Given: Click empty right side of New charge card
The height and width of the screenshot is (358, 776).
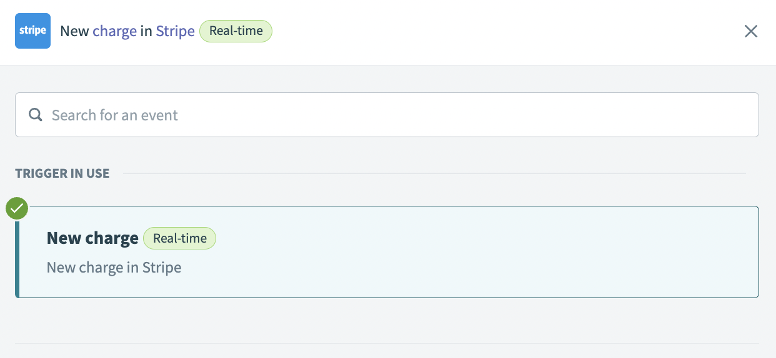Looking at the screenshot, I should pyautogui.click(x=562, y=253).
